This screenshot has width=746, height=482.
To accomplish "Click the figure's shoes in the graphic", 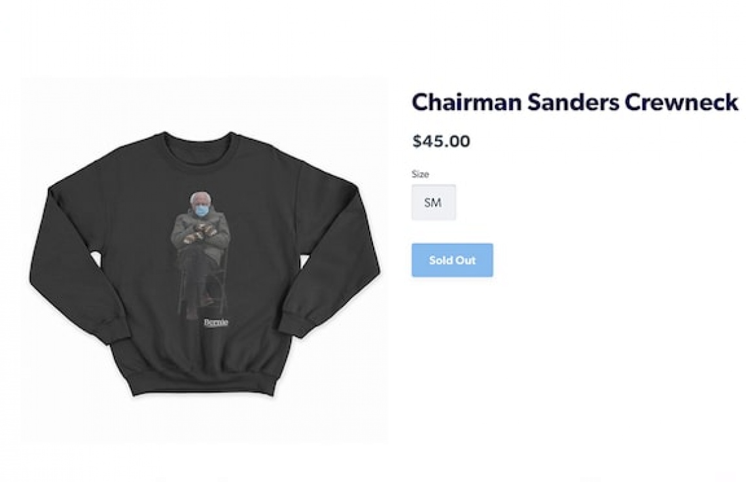I will tap(200, 307).
